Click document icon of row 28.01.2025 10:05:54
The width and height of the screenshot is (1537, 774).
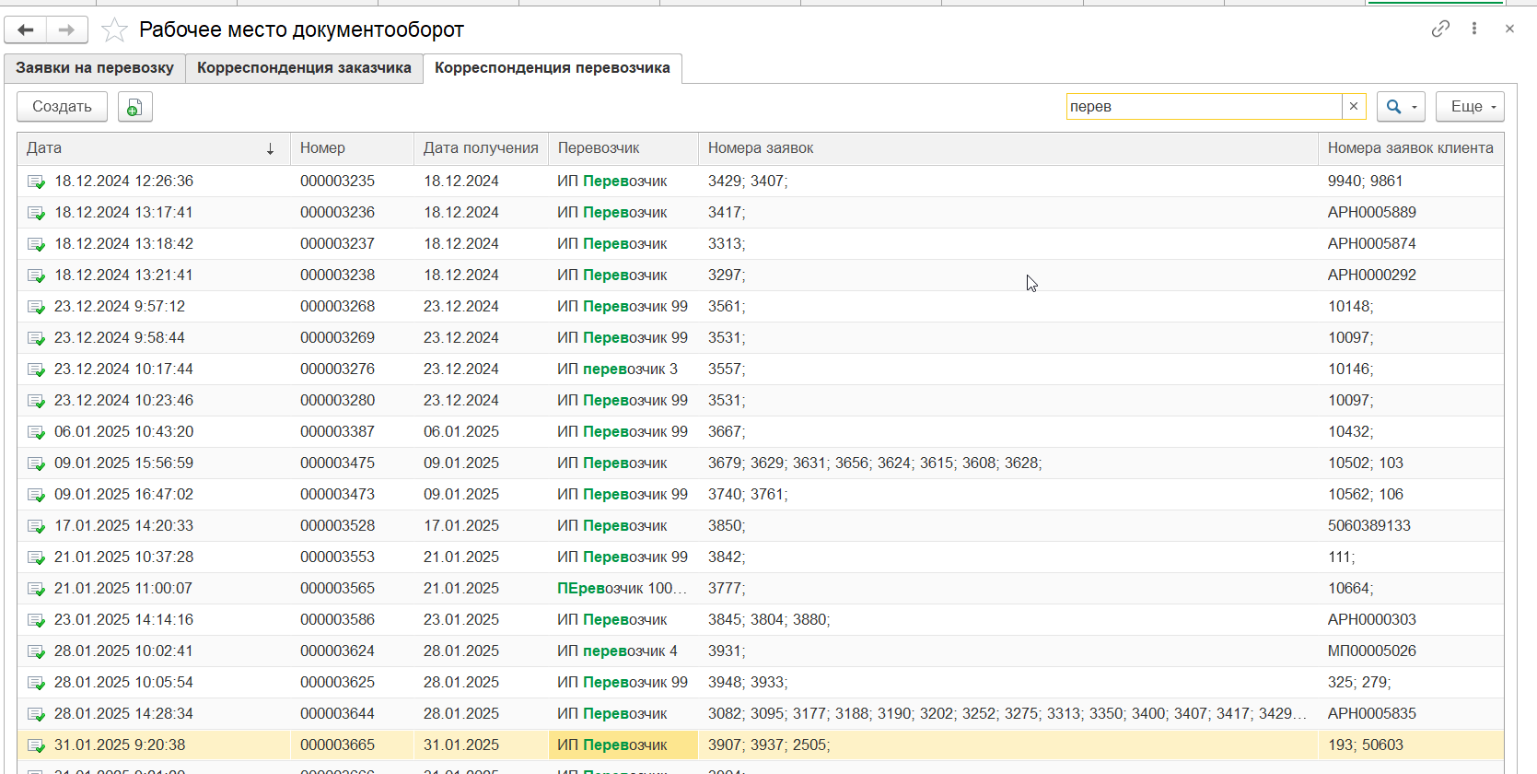click(36, 683)
